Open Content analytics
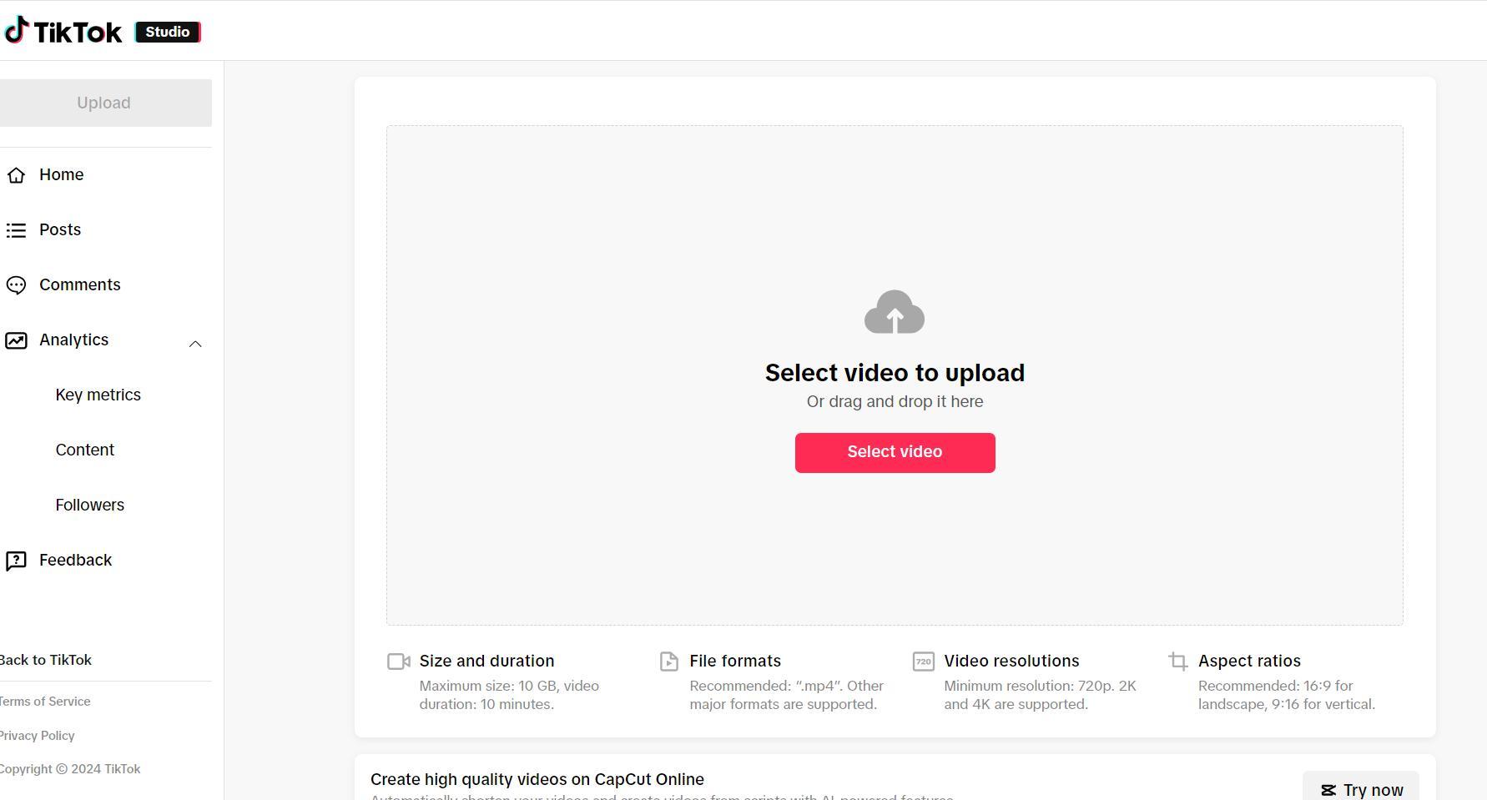This screenshot has width=1487, height=800. tap(84, 450)
